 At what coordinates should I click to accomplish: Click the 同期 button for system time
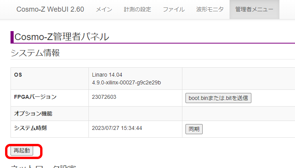coord(194,129)
